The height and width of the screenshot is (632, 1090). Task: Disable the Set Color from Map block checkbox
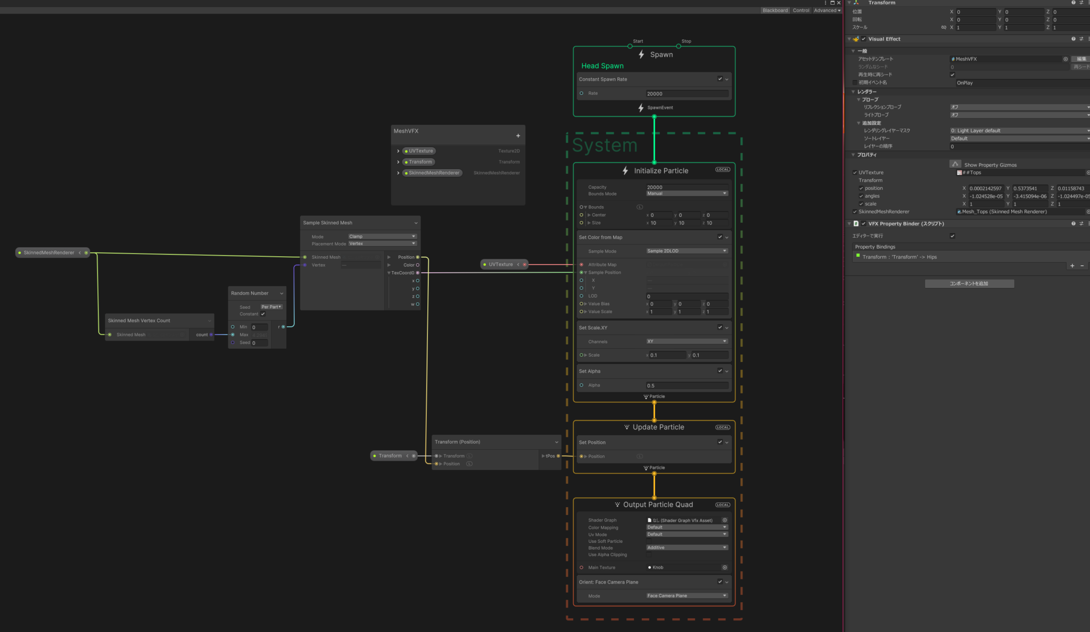pos(721,237)
